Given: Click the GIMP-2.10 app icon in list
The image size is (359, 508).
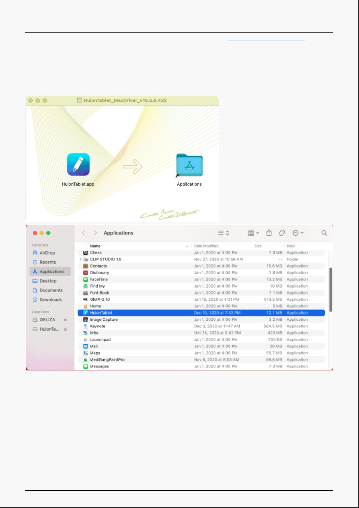Looking at the screenshot, I should pyautogui.click(x=86, y=299).
